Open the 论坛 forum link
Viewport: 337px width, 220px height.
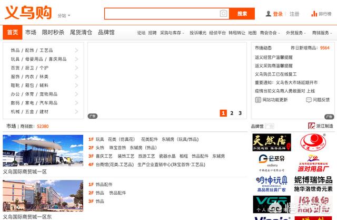(x=142, y=33)
